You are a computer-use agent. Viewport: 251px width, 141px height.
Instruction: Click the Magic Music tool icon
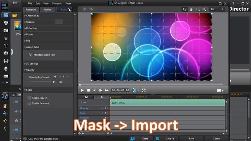pos(5,96)
